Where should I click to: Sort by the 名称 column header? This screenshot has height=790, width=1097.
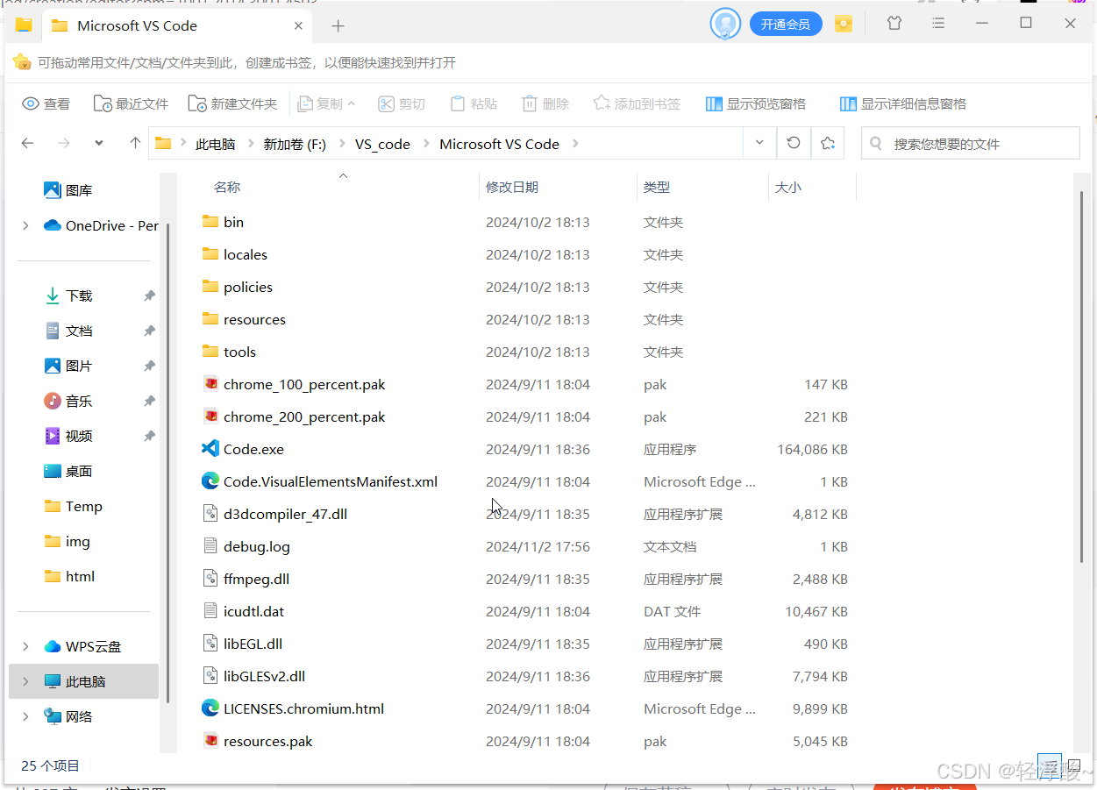pyautogui.click(x=227, y=187)
